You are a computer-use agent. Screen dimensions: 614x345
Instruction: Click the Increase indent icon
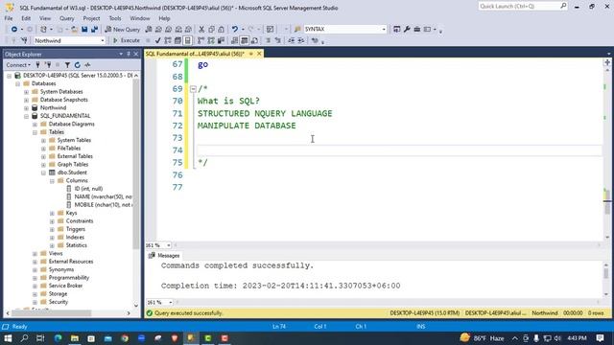point(300,40)
